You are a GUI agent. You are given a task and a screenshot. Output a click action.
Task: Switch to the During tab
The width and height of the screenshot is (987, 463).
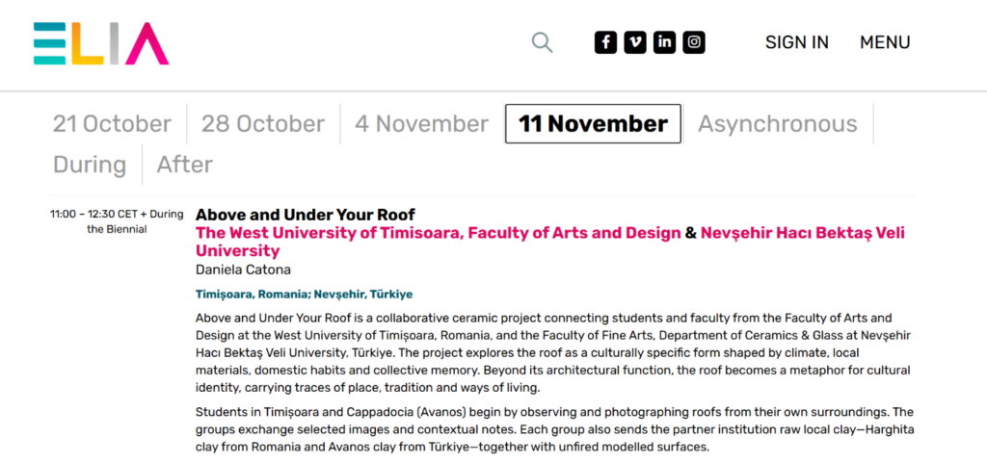click(x=90, y=165)
